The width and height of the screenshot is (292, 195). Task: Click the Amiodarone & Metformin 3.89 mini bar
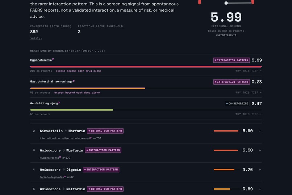click(x=222, y=189)
